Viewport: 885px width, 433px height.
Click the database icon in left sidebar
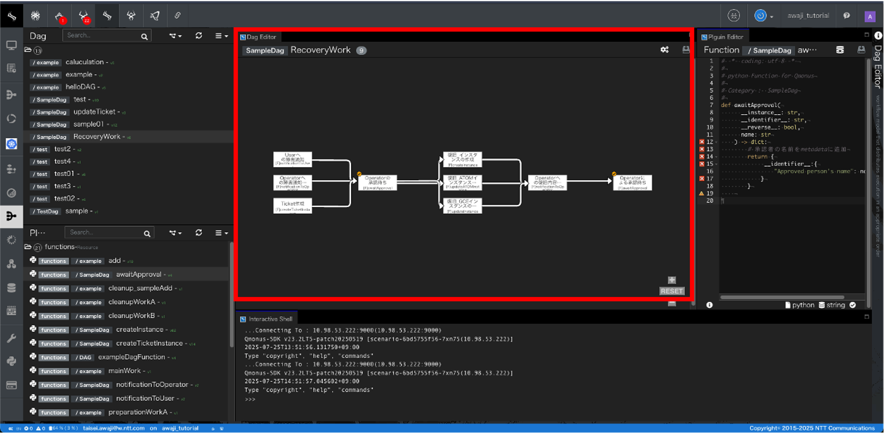tap(12, 288)
